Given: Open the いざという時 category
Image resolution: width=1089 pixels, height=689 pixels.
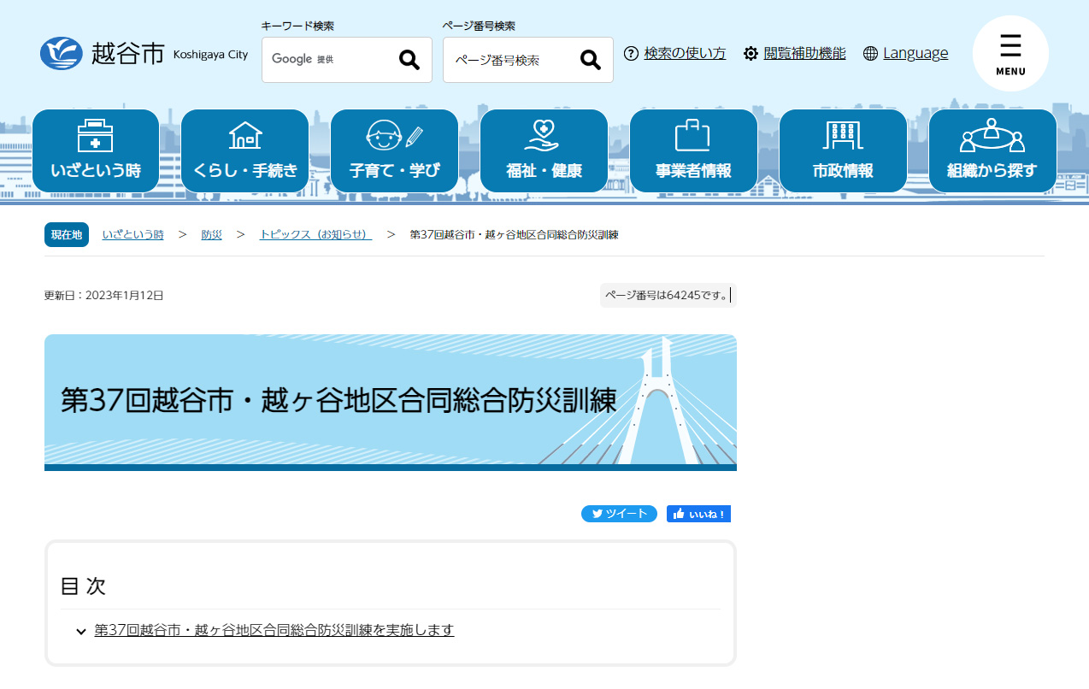Looking at the screenshot, I should pos(96,151).
